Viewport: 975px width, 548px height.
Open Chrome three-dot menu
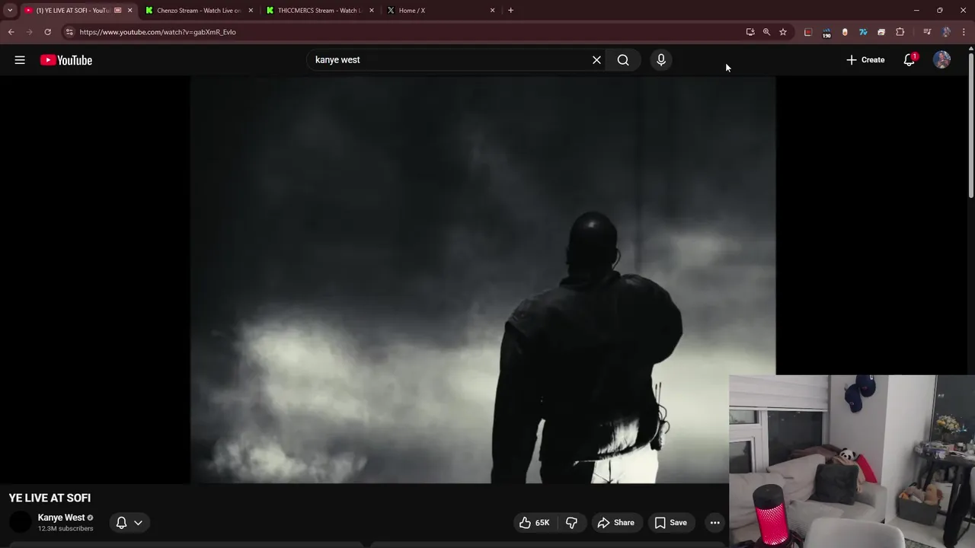(x=964, y=32)
